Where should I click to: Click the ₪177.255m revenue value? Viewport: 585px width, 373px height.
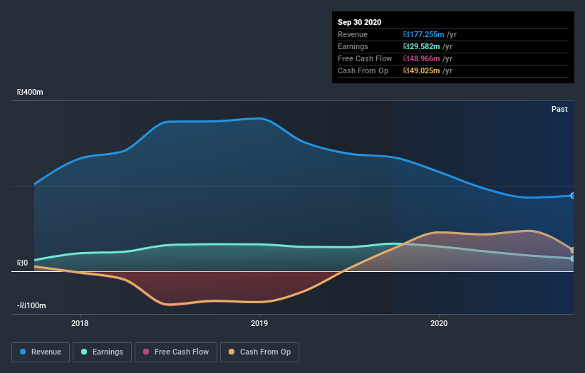(423, 34)
